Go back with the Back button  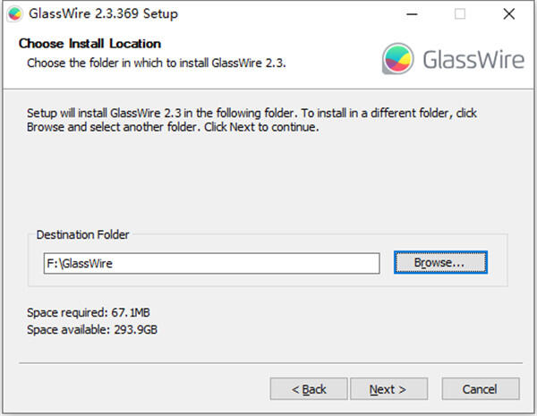tap(309, 389)
